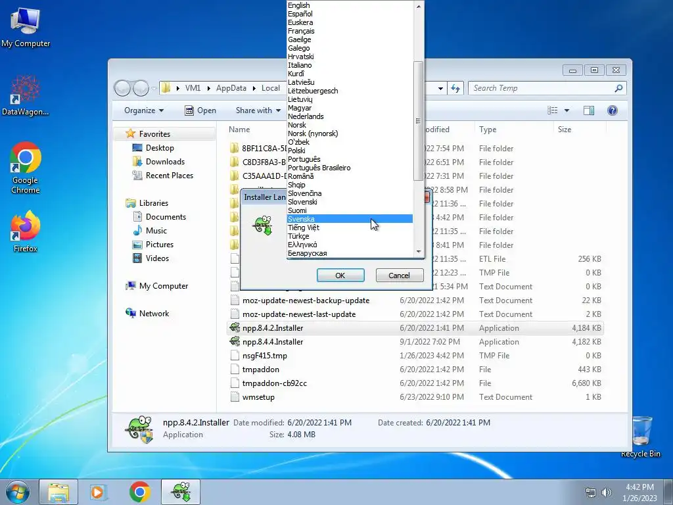Select My Computer in navigation pane

point(163,286)
